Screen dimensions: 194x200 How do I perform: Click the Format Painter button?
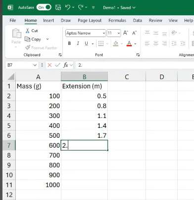click(41, 48)
